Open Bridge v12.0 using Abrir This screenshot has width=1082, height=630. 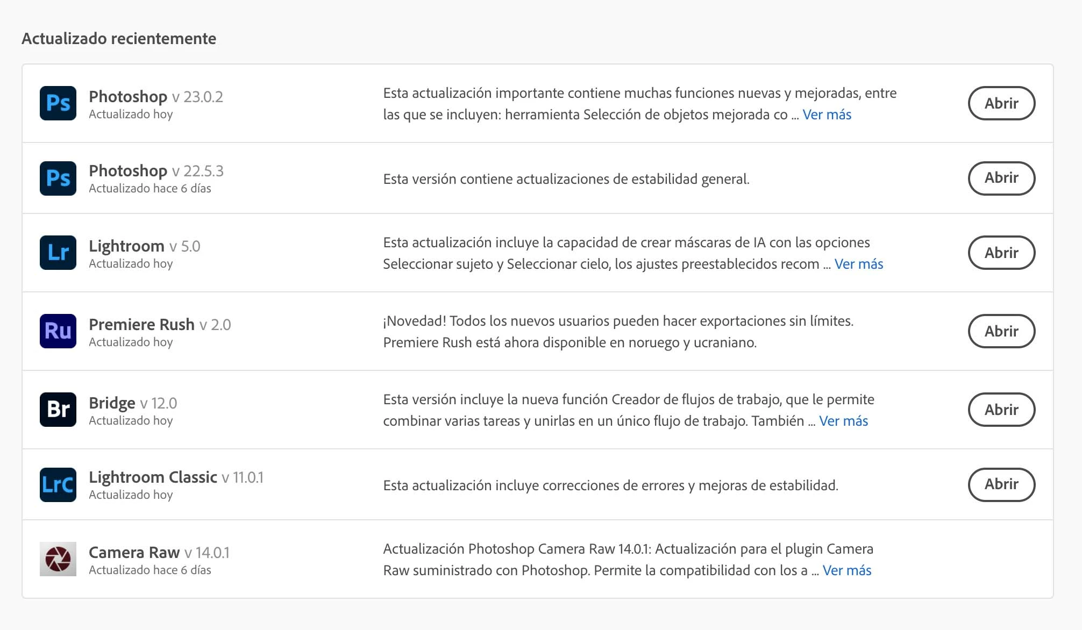click(1001, 410)
